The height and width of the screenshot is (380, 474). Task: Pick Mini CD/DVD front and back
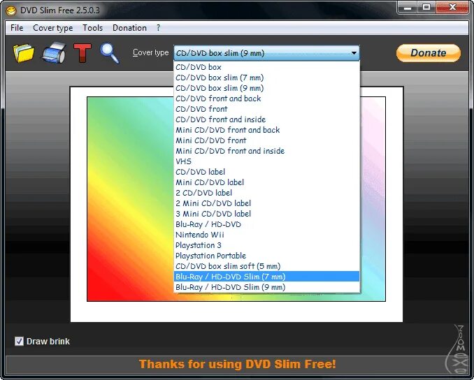pos(266,130)
